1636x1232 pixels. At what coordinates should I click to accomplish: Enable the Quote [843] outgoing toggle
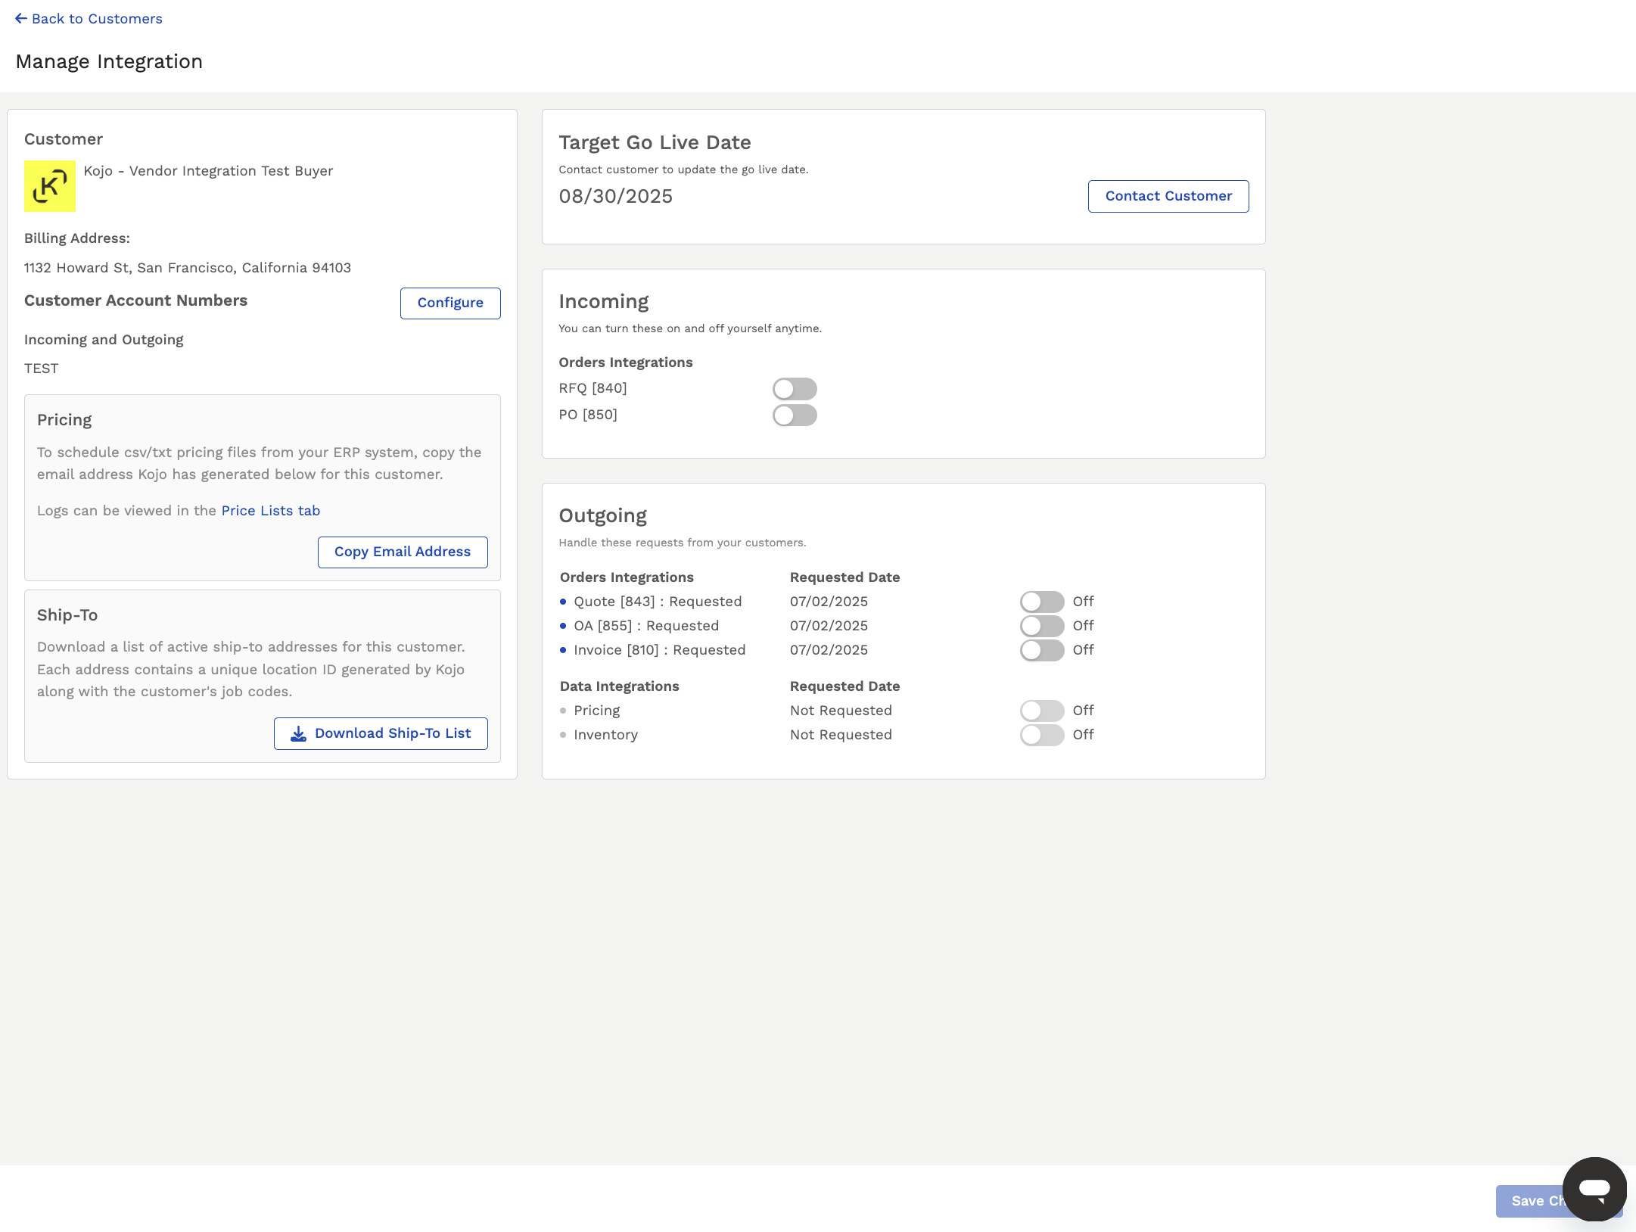(x=1042, y=602)
